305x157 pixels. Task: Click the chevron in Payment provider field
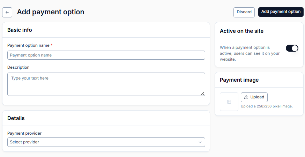coord(200,142)
